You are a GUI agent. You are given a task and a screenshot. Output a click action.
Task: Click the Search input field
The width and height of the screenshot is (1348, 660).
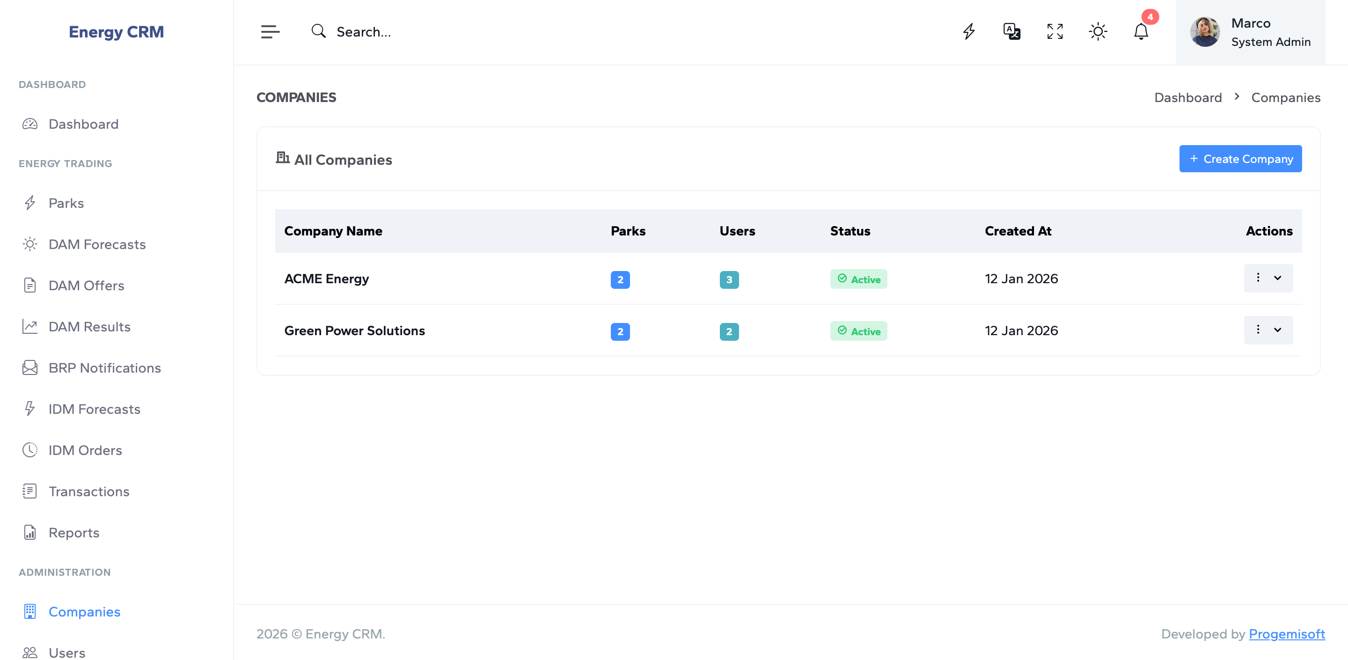363,32
